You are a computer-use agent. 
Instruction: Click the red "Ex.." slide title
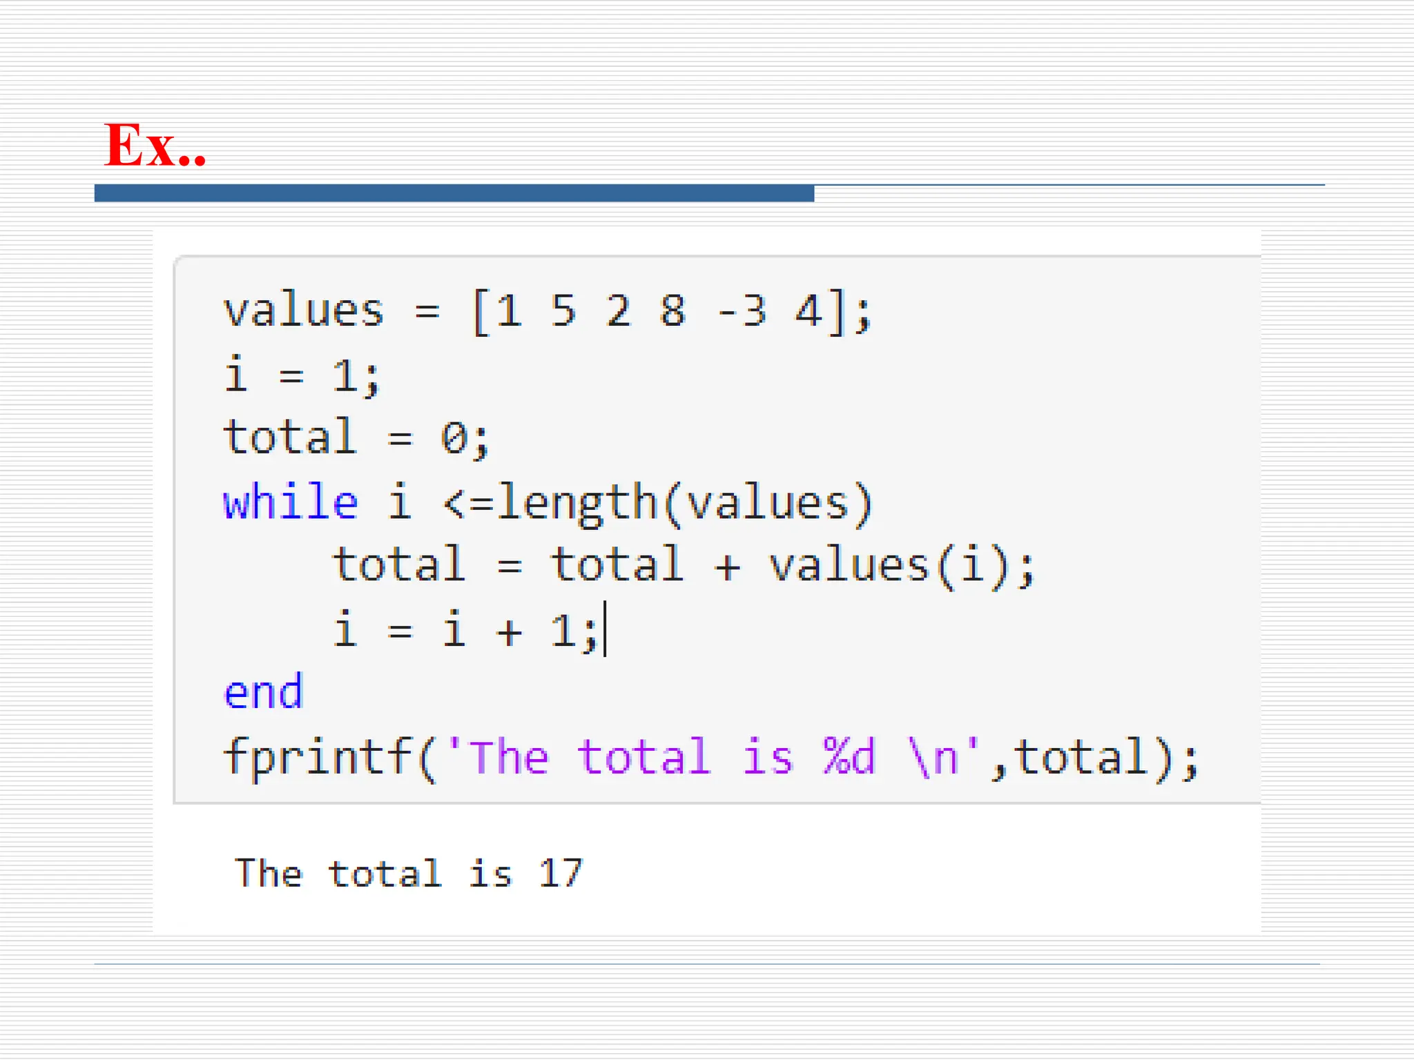point(155,145)
